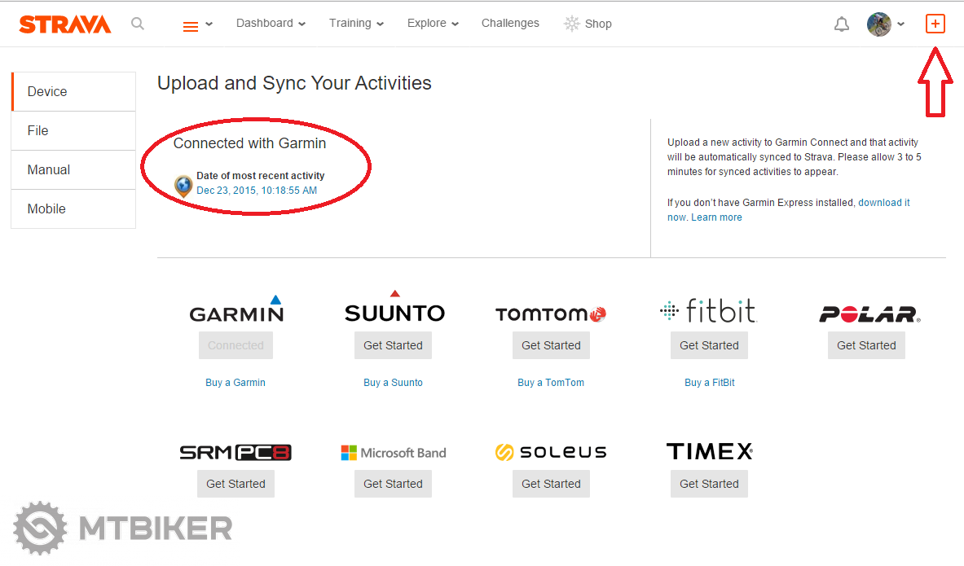Click the SRM PC8 logo
The height and width of the screenshot is (566, 964).
click(235, 453)
